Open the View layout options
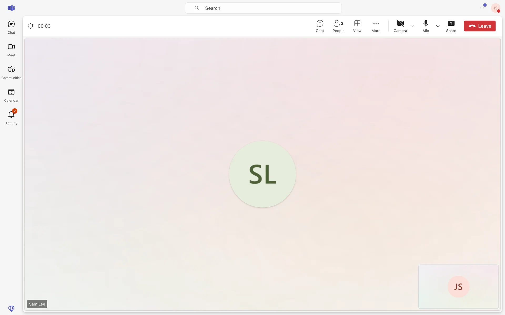This screenshot has width=505, height=315. click(x=357, y=26)
